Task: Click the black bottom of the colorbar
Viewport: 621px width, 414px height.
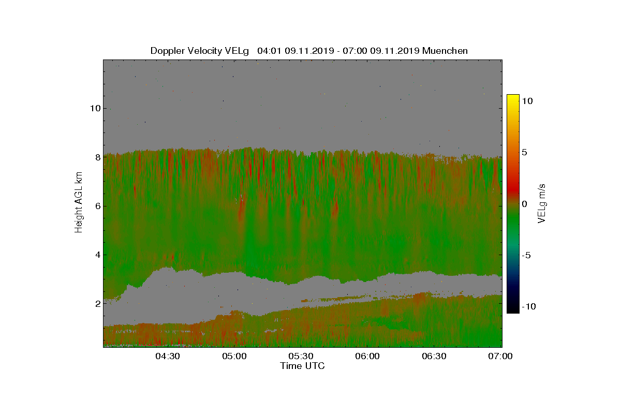Action: (513, 309)
